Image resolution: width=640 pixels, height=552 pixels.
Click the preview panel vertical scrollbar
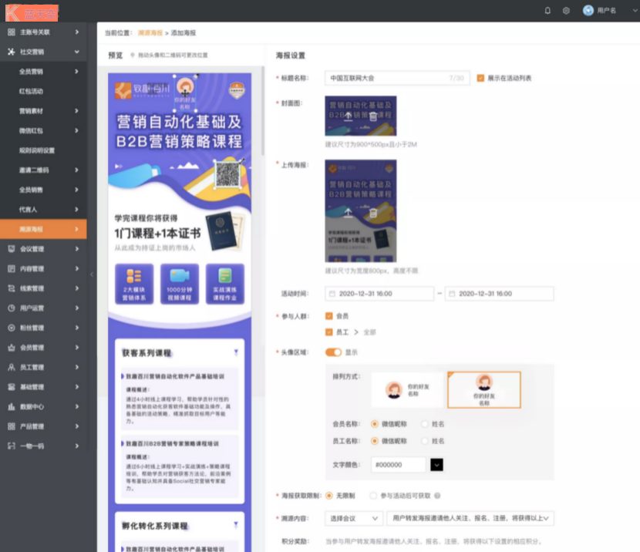point(262,111)
